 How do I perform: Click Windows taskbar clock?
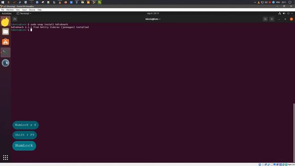(284, 2)
